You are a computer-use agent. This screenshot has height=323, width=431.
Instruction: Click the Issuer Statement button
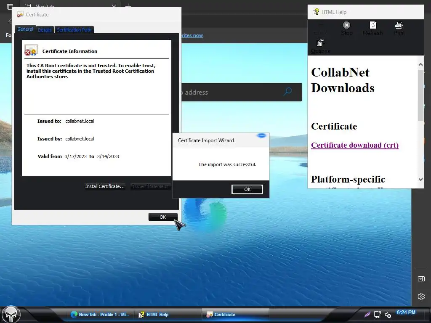150,186
